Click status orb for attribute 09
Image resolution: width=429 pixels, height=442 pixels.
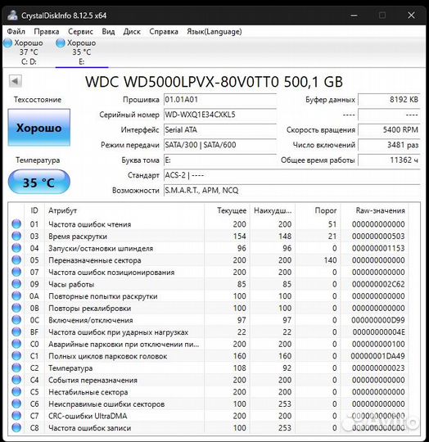(16, 284)
